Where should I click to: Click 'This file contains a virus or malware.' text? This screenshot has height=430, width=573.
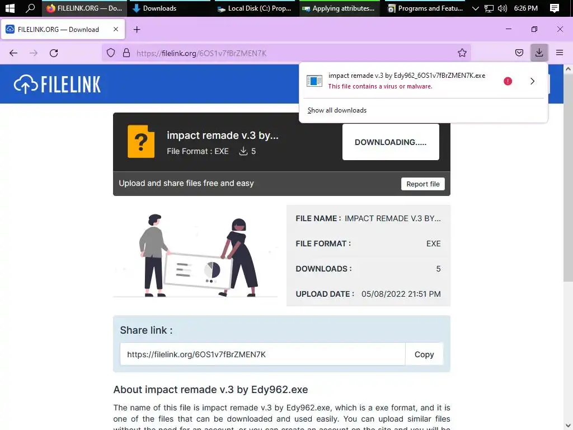[380, 86]
